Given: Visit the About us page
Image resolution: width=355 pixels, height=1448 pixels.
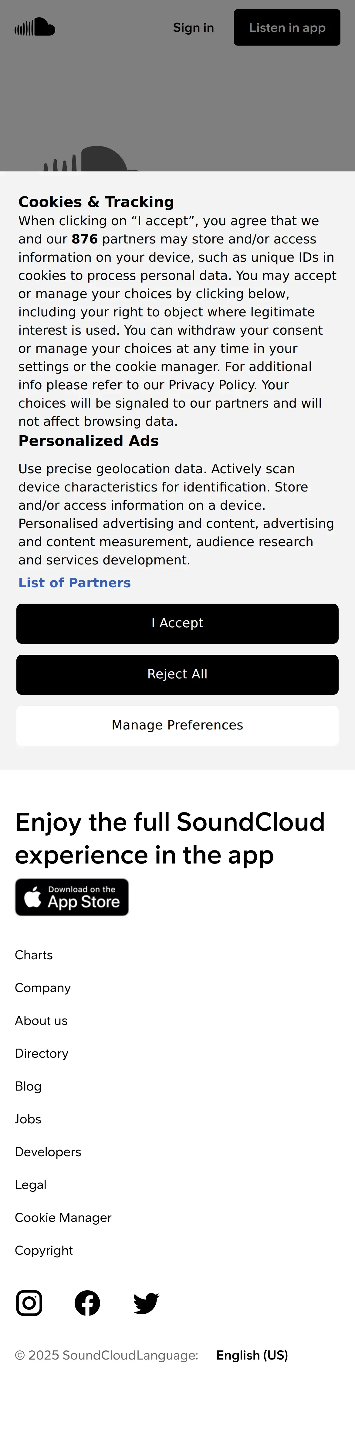Looking at the screenshot, I should point(41,1021).
